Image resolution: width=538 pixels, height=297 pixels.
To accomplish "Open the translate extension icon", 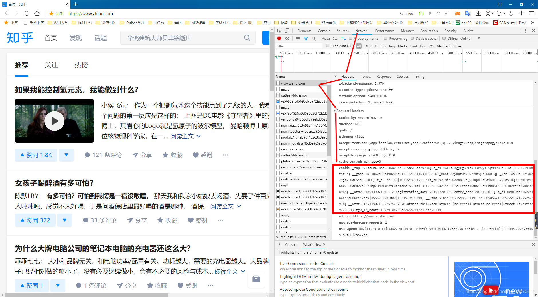I will click(x=468, y=13).
